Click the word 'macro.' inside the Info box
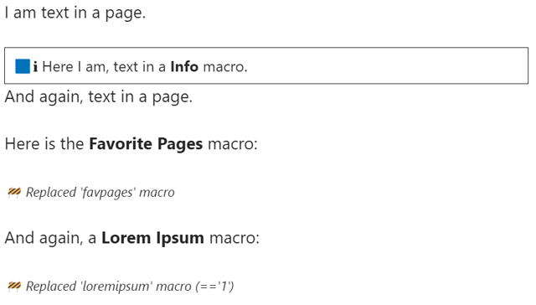This screenshot has width=536, height=305. 225,67
